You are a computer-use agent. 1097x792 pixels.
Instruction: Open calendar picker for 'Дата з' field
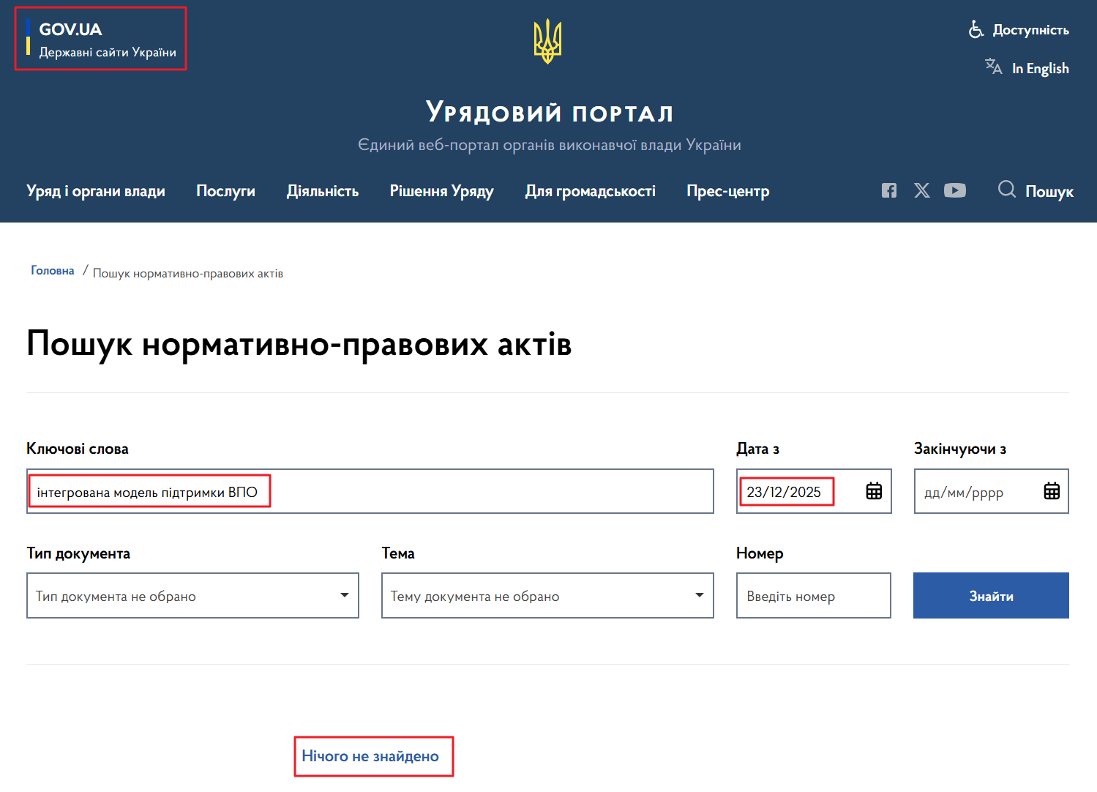874,491
